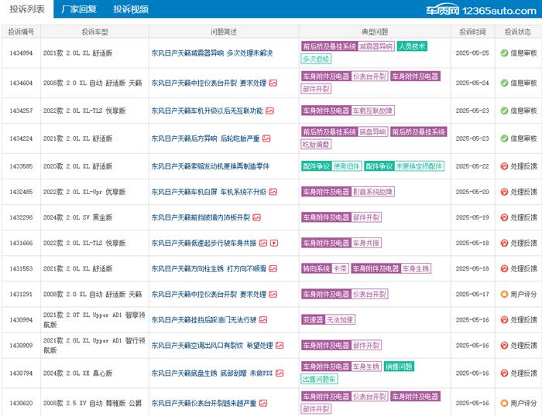Click date 2025-05-22
Screen dimensions: 542x416
point(472,166)
